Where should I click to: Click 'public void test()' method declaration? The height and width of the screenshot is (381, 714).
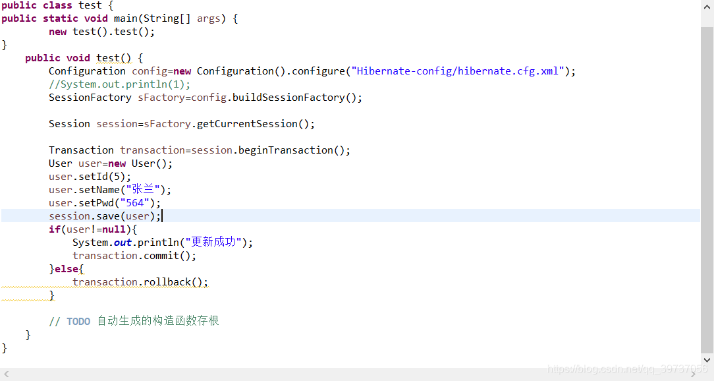point(78,58)
